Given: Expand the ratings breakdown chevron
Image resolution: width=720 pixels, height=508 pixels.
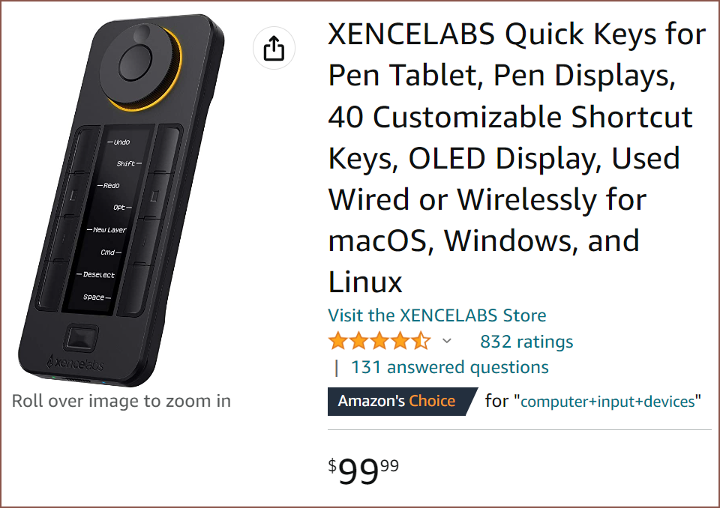Looking at the screenshot, I should (x=447, y=342).
